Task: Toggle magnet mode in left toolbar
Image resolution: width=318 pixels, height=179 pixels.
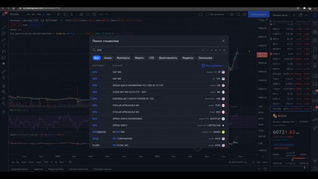Action: click(3, 86)
